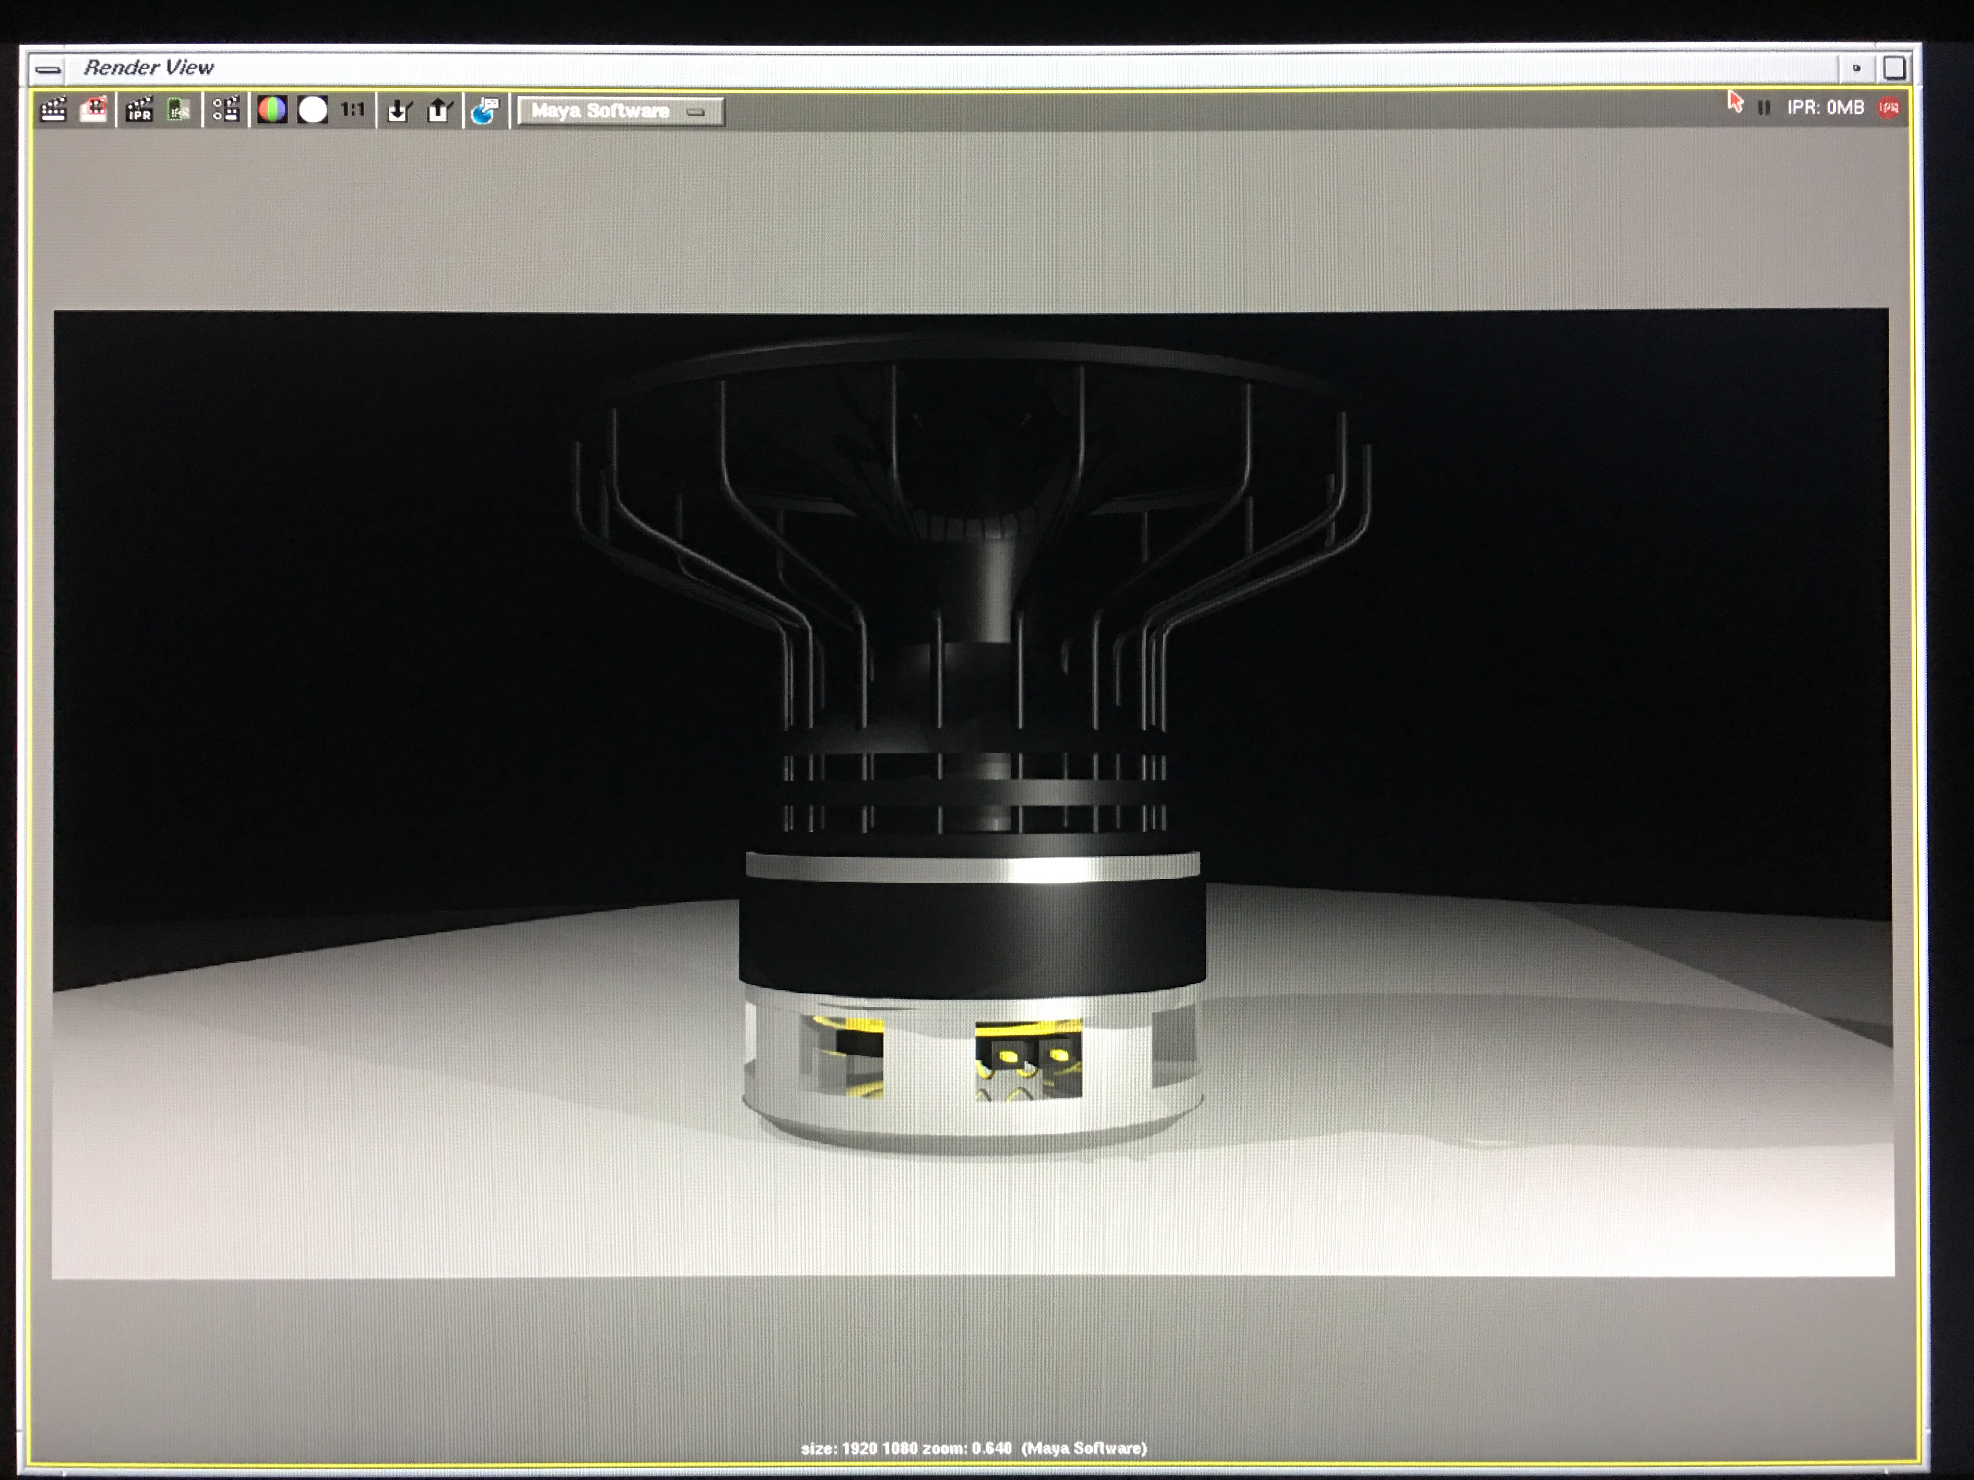Display RGB channels using the tricolor sphere

(272, 111)
